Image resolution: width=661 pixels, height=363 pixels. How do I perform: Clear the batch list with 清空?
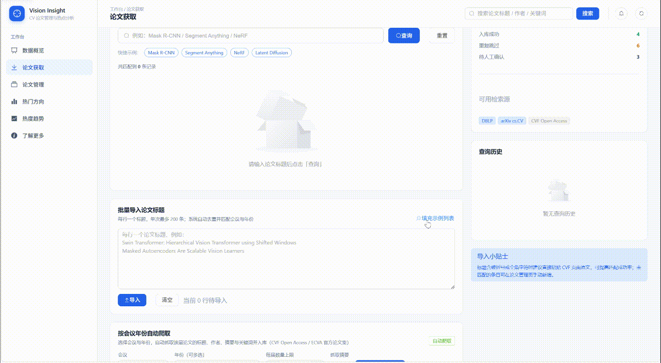167,300
